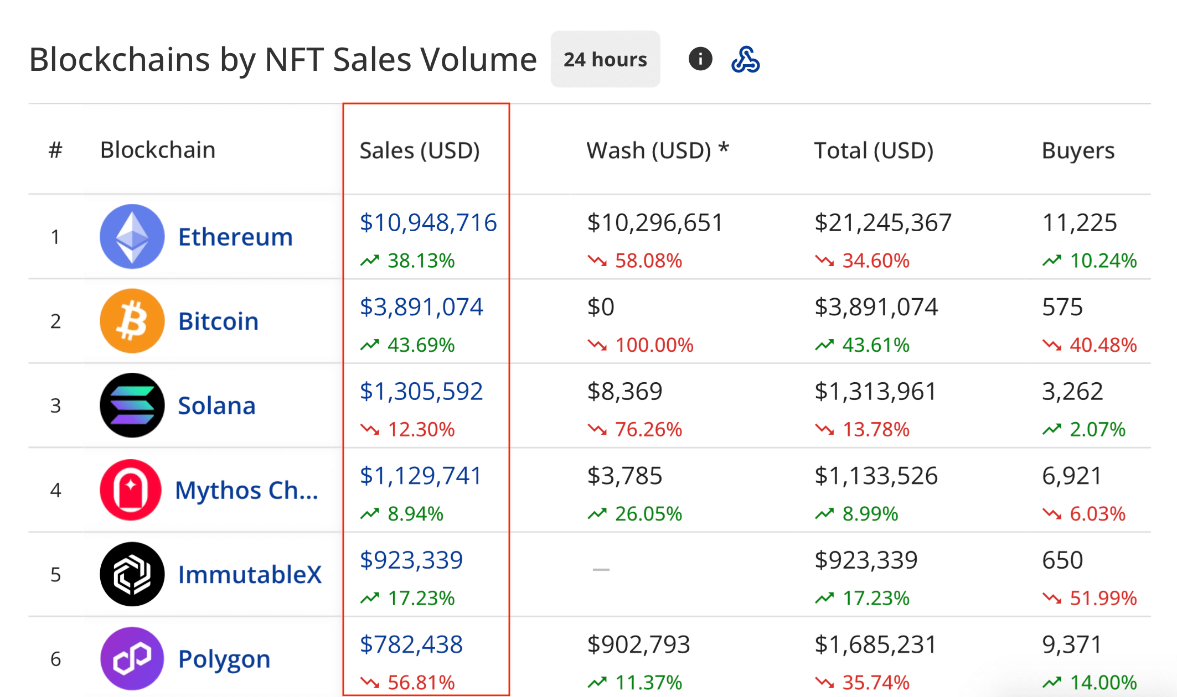Open the Solana blockchain link

[216, 406]
